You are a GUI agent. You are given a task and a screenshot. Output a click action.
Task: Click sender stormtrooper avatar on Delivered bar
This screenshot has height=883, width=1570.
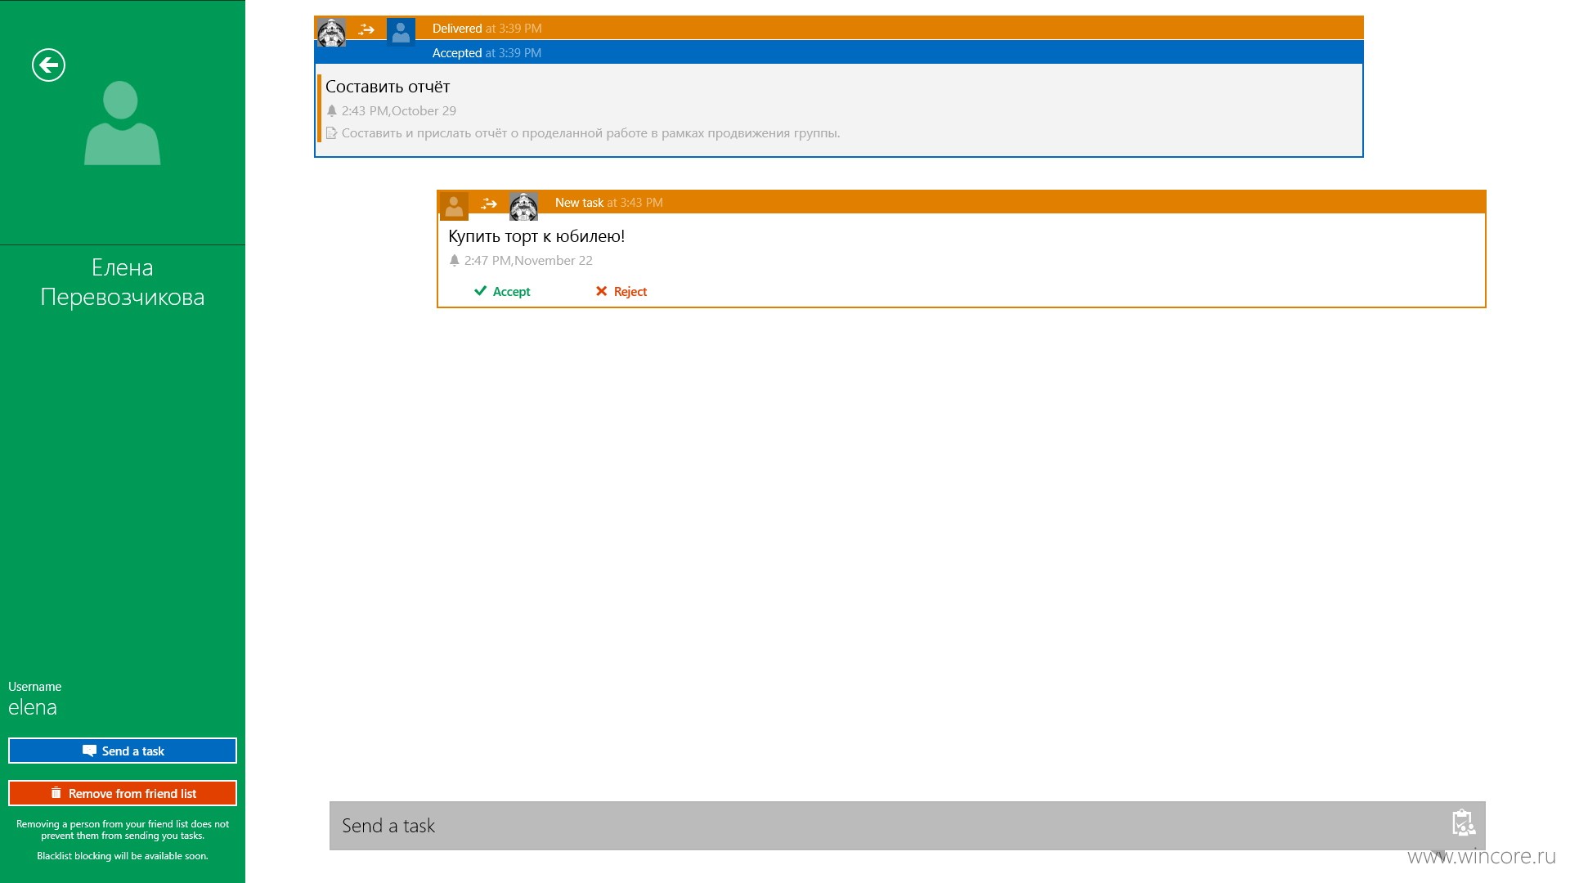tap(331, 32)
